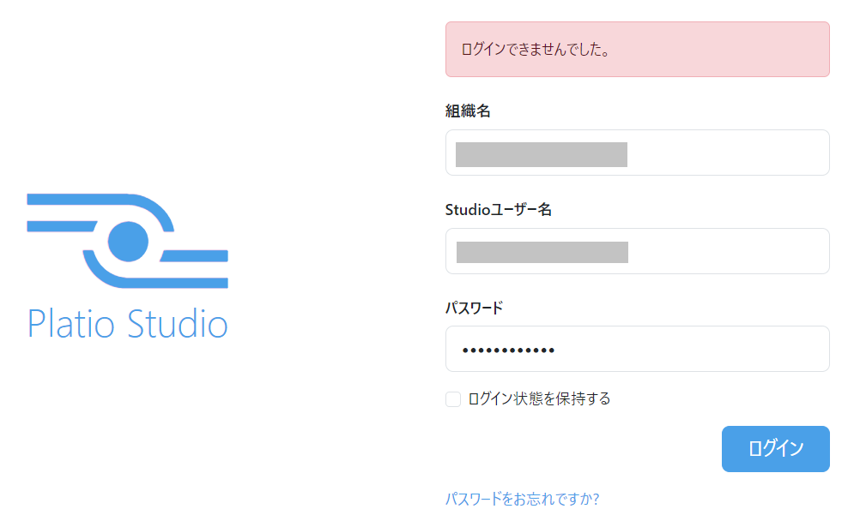Viewport: 854px width, 521px height.
Task: Click the Platio Studio logo icon
Action: coord(127,241)
